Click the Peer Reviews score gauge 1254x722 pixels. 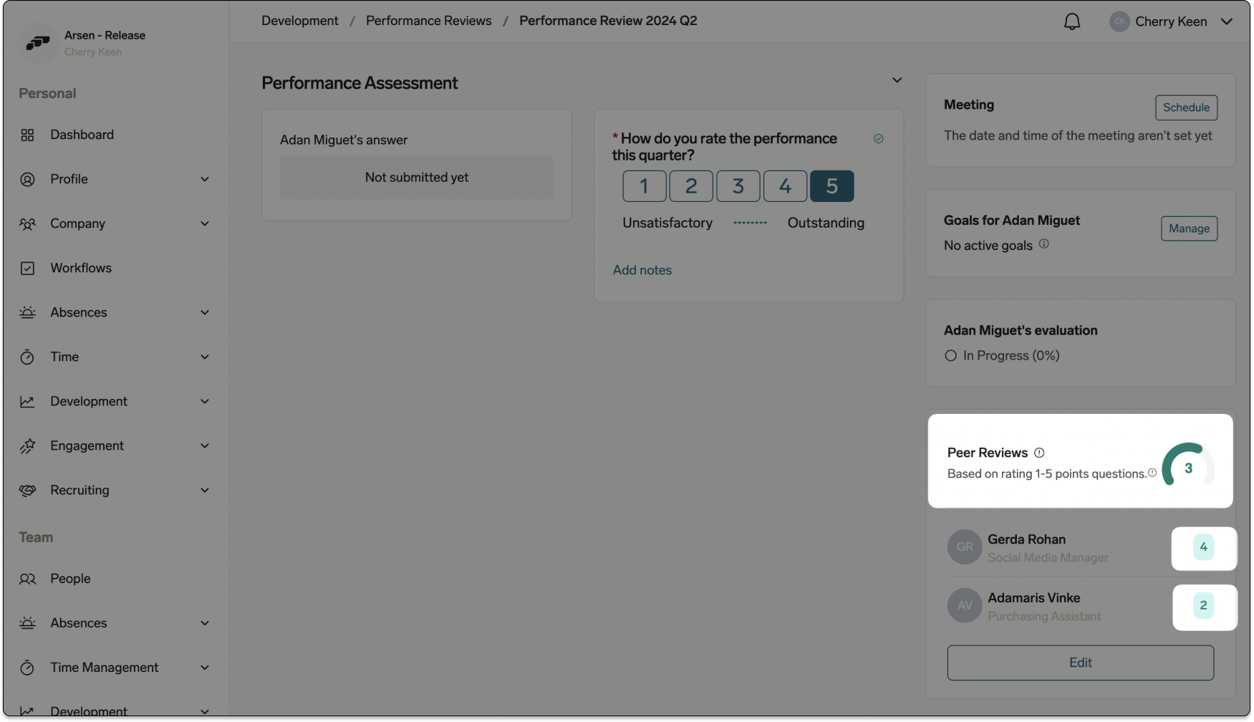1188,467
